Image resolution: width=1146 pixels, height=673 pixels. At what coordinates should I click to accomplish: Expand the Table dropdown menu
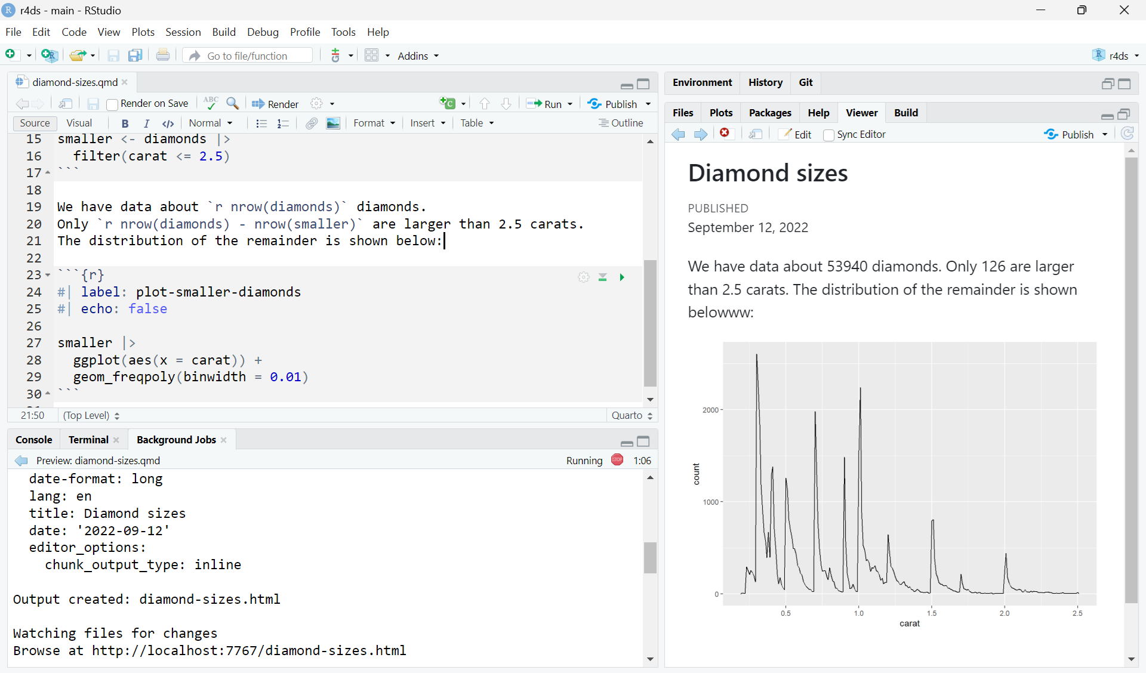click(477, 123)
